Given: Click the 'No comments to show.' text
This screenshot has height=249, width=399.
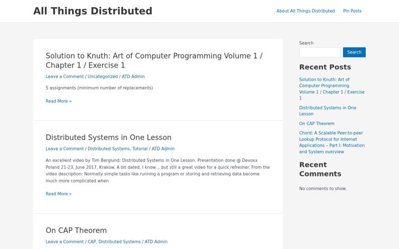Looking at the screenshot, I should [x=323, y=189].
